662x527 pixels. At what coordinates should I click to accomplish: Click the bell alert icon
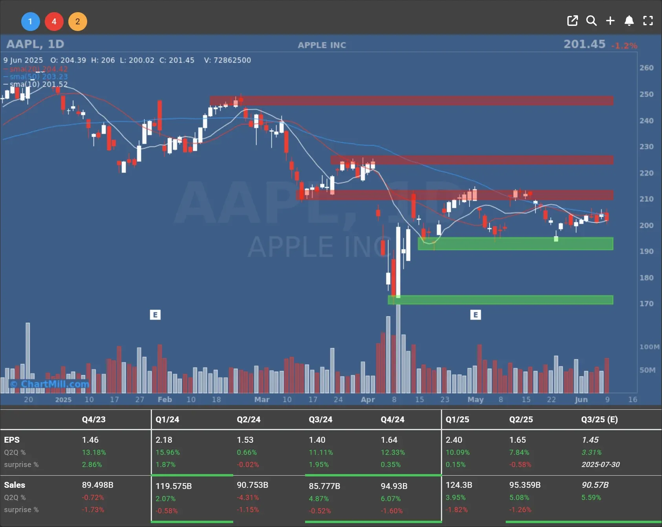click(629, 21)
